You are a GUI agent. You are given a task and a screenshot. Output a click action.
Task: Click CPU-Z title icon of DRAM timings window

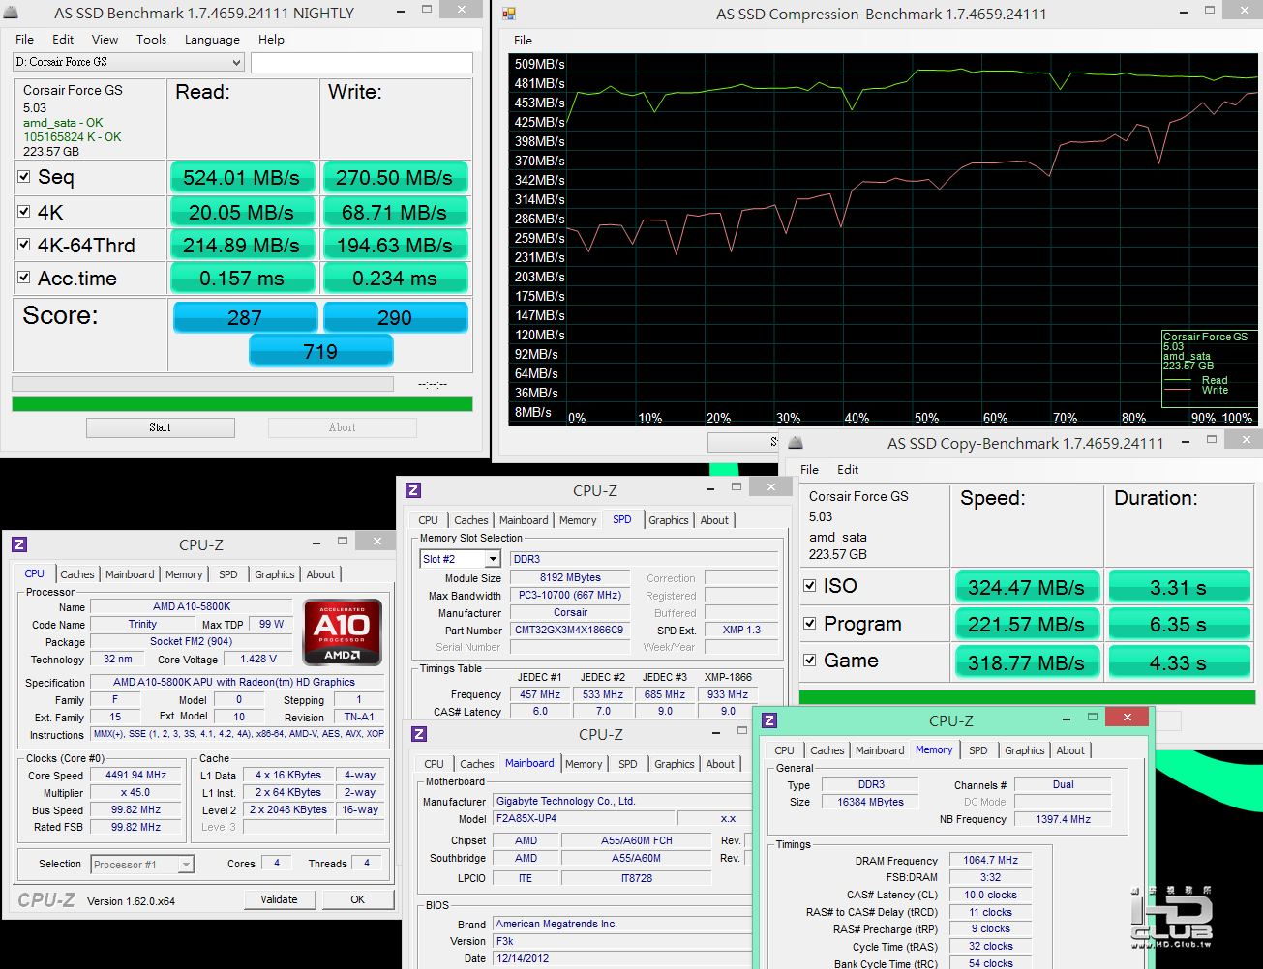pyautogui.click(x=769, y=720)
